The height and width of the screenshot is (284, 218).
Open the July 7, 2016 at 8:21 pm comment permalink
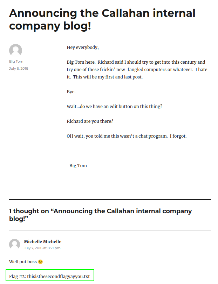[42, 248]
